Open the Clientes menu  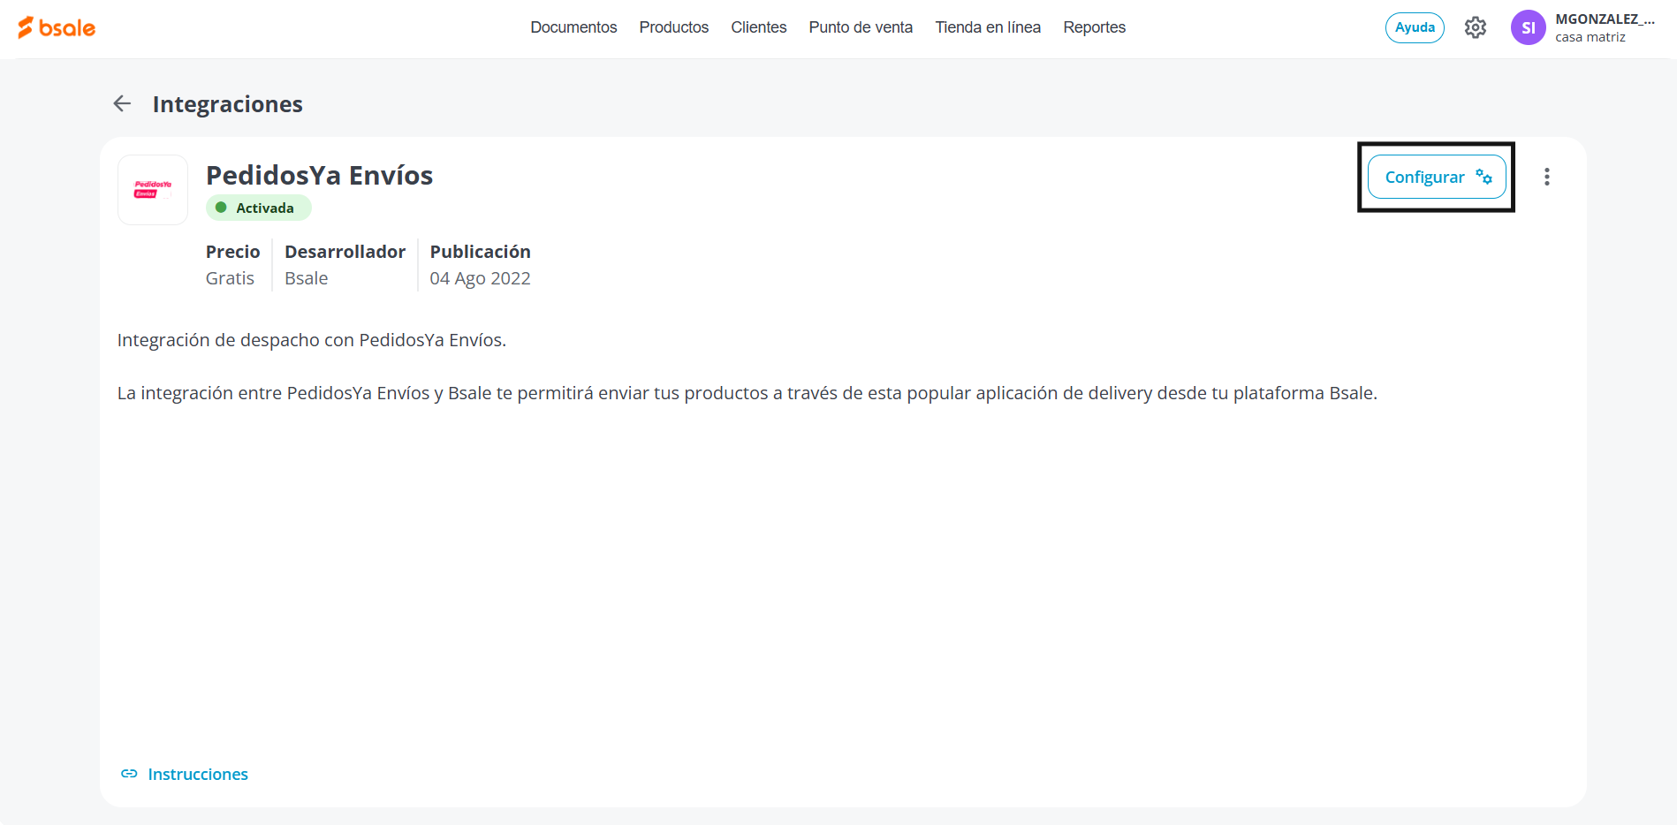click(758, 27)
